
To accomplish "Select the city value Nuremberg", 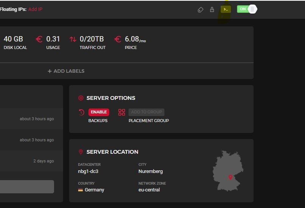I will coord(150,171).
